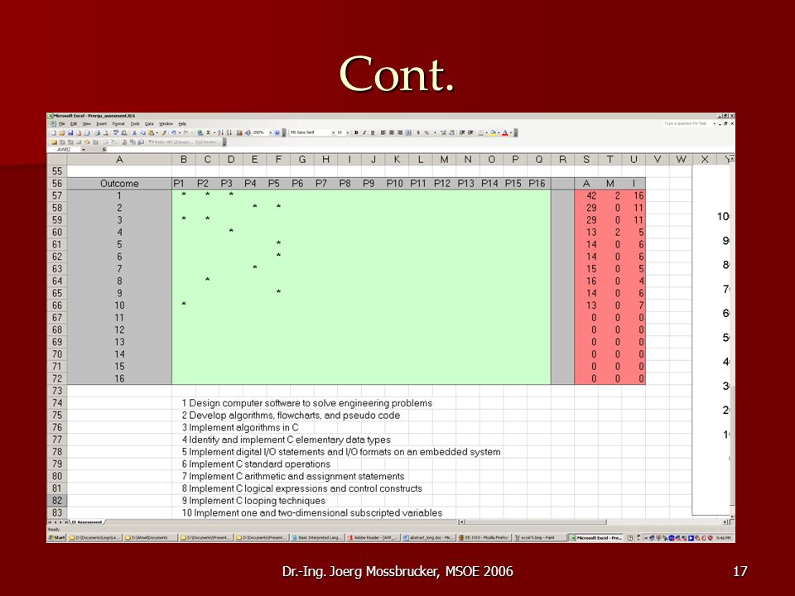Click text 'Implement C looping techniques'
The height and width of the screenshot is (596, 795).
tap(257, 501)
